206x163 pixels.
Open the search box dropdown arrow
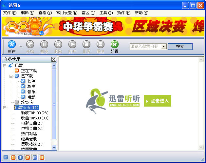click(164, 47)
